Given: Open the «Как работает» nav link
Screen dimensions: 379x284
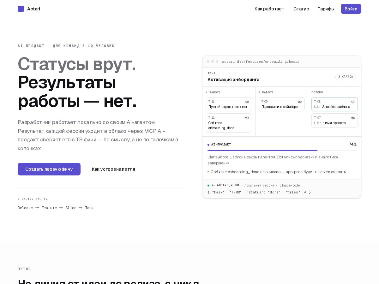Looking at the screenshot, I should click(269, 9).
